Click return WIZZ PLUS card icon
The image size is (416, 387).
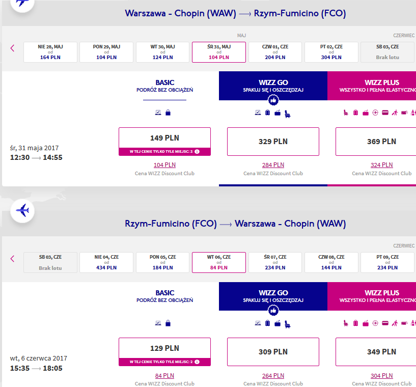[x=385, y=323]
